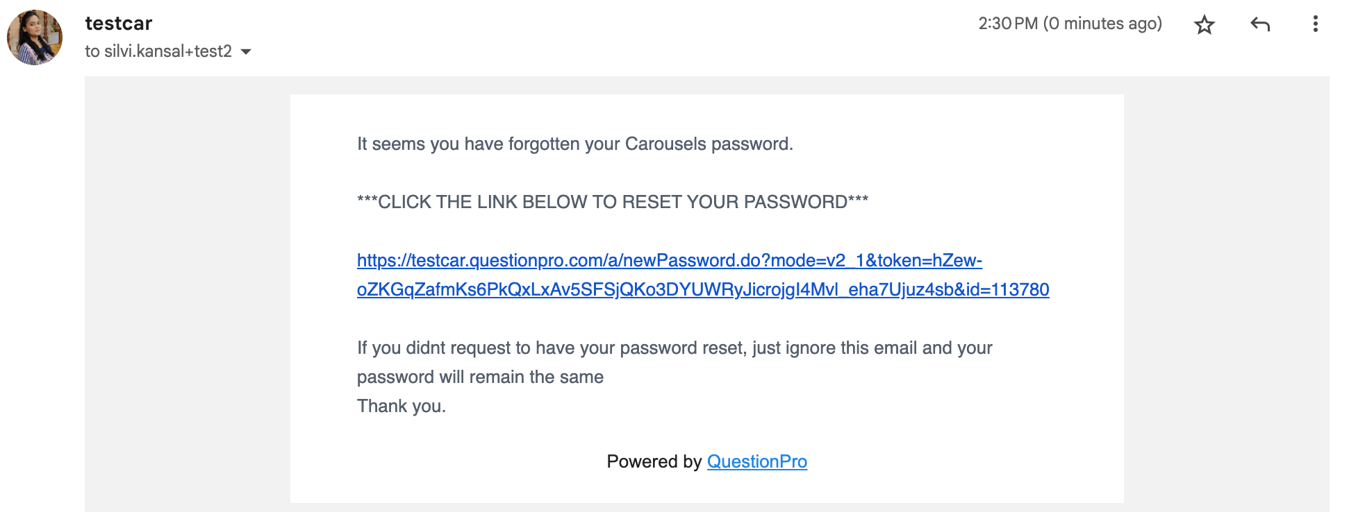Open the three-dot More options menu
The image size is (1349, 512).
[x=1315, y=24]
